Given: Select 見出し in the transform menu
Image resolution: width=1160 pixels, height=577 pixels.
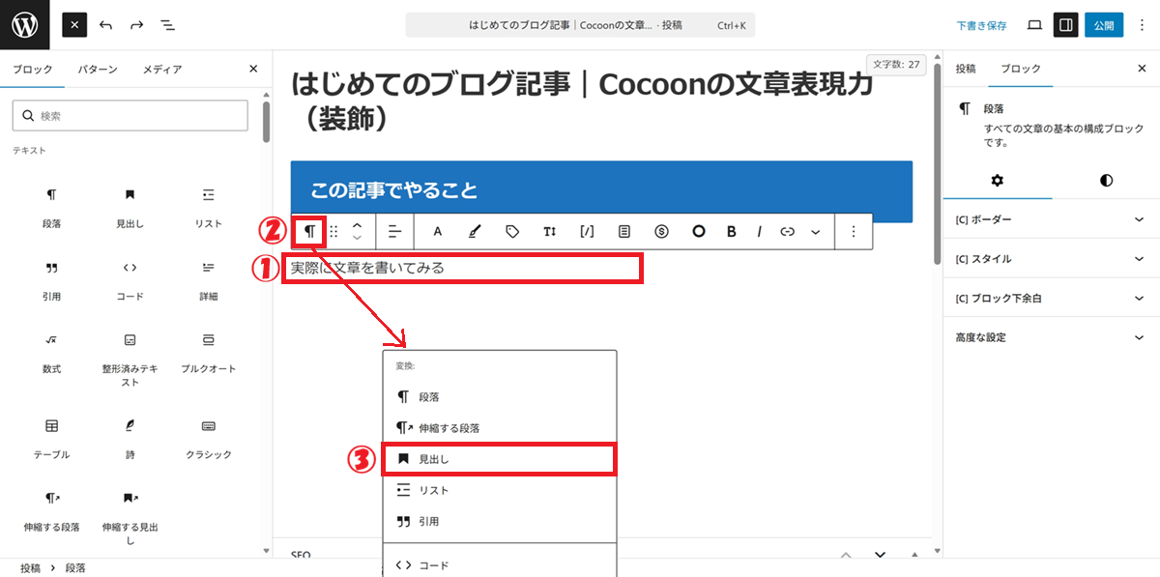Looking at the screenshot, I should pyautogui.click(x=499, y=459).
